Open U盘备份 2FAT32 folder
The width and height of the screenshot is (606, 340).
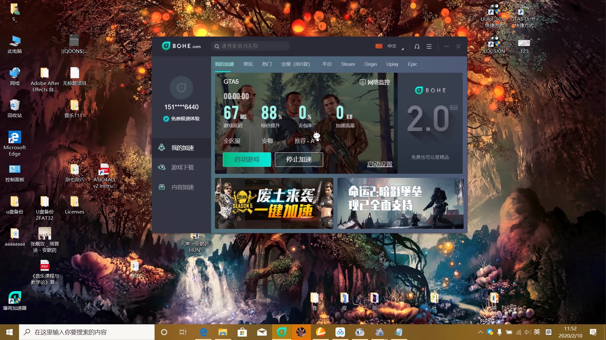click(45, 208)
